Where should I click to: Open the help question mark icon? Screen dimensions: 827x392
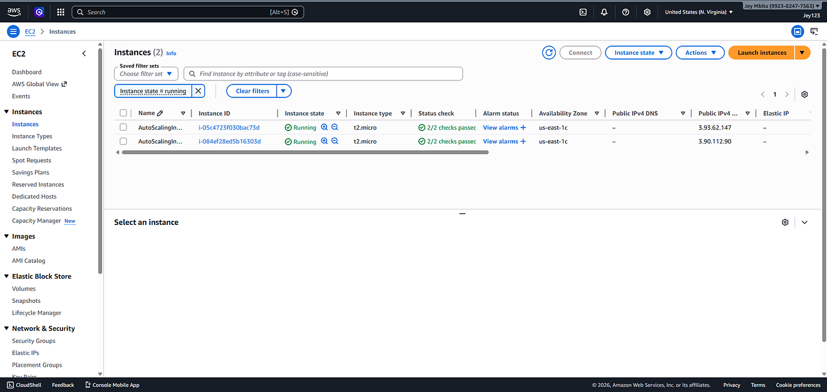626,12
